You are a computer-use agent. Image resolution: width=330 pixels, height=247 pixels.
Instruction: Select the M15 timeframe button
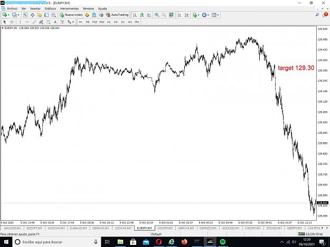point(95,22)
